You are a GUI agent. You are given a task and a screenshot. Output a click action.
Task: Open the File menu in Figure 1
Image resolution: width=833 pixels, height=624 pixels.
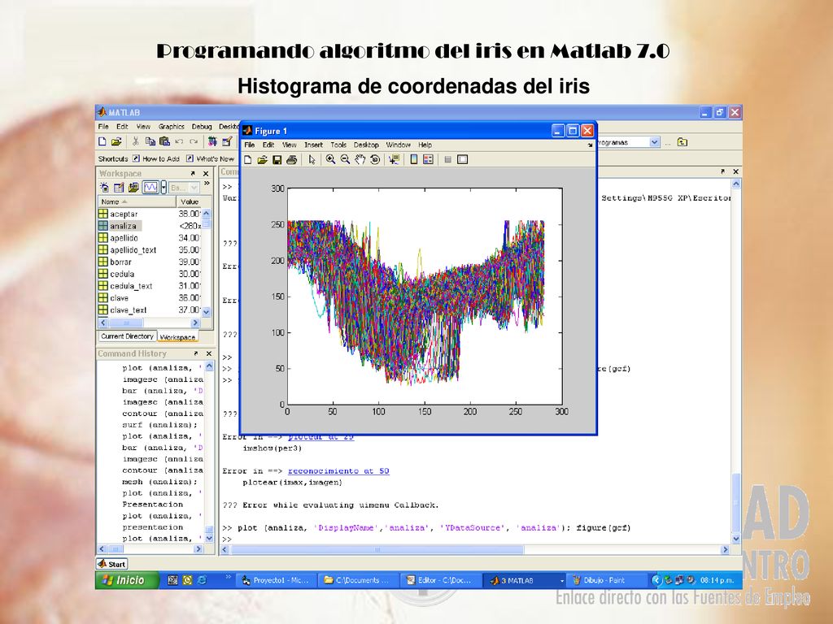[x=249, y=145]
